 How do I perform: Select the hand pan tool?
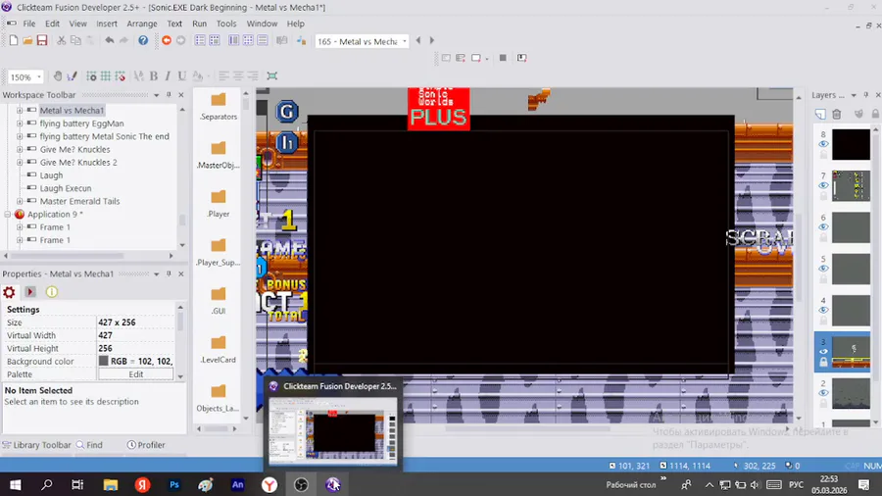(x=58, y=75)
